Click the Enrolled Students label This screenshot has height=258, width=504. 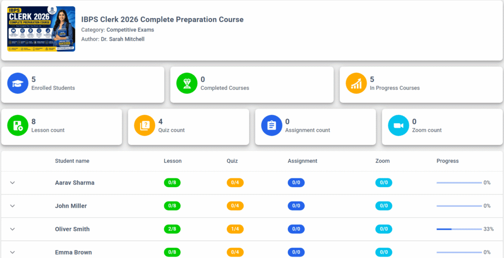tap(53, 88)
